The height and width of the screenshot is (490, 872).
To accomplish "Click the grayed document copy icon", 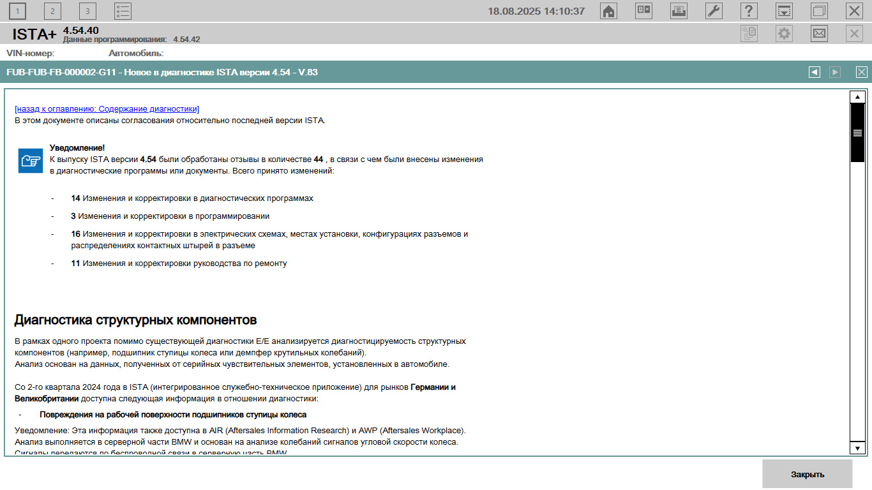I will pyautogui.click(x=749, y=34).
